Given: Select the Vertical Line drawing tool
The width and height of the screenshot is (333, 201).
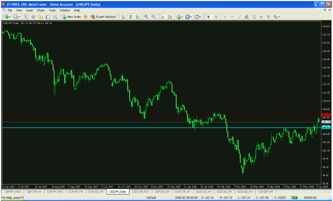Looking at the screenshot, I should click(225, 17).
